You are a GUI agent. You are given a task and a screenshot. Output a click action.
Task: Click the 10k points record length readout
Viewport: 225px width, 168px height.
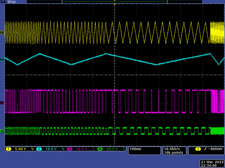click(174, 153)
